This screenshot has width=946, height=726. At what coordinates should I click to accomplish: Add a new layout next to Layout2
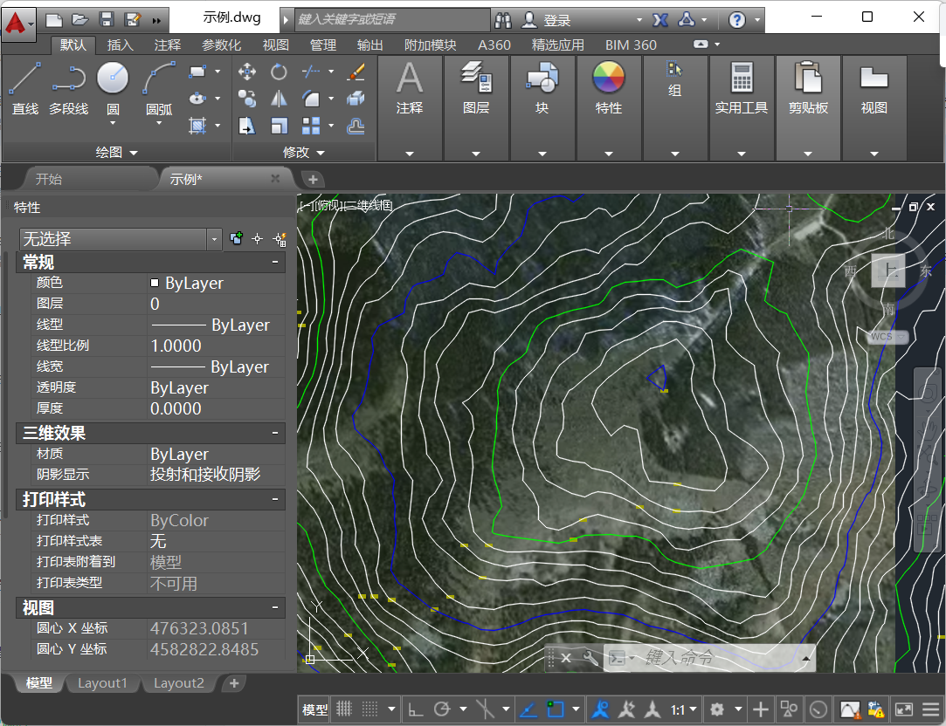234,683
